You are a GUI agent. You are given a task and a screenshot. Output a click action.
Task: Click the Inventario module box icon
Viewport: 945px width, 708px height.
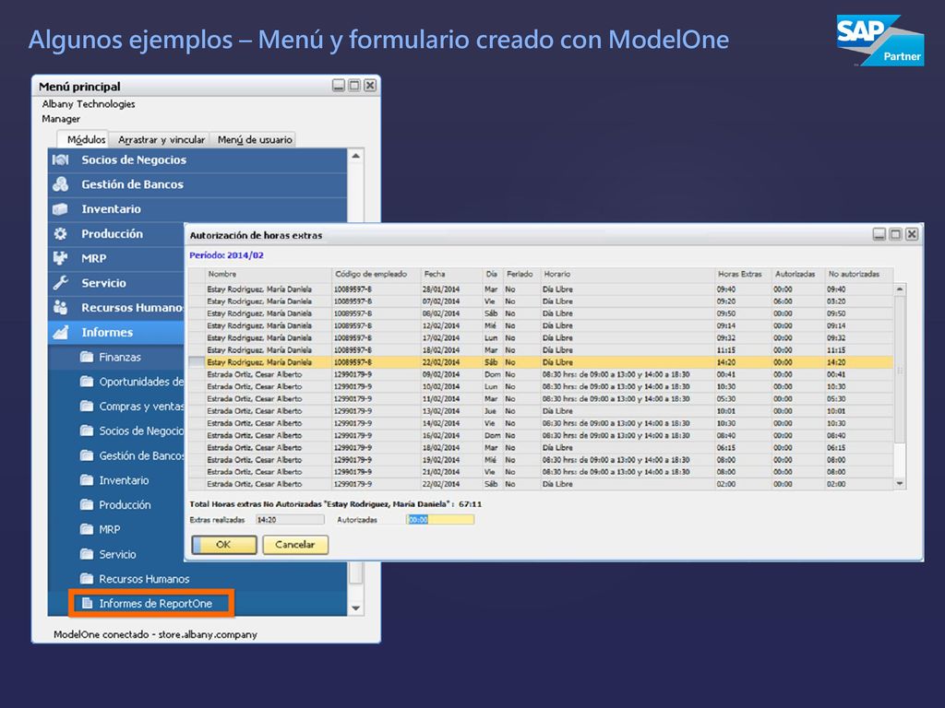[x=60, y=209]
